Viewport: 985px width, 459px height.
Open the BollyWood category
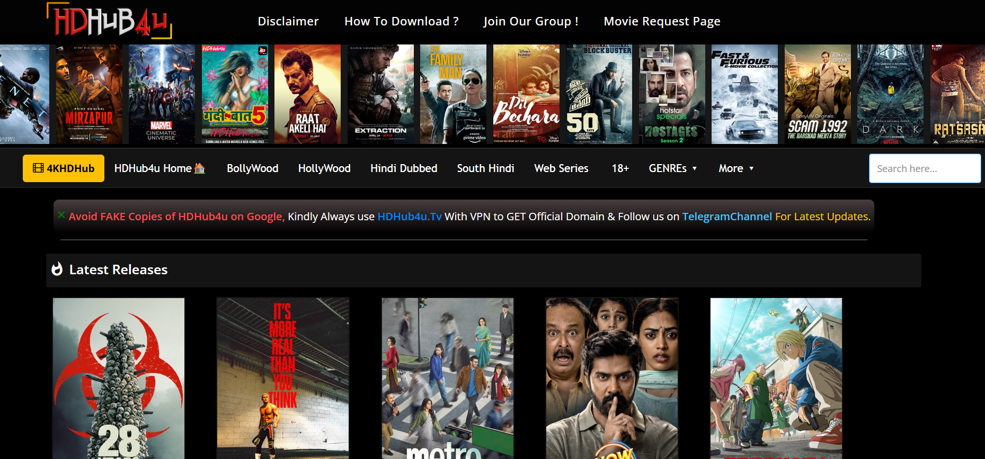click(253, 168)
